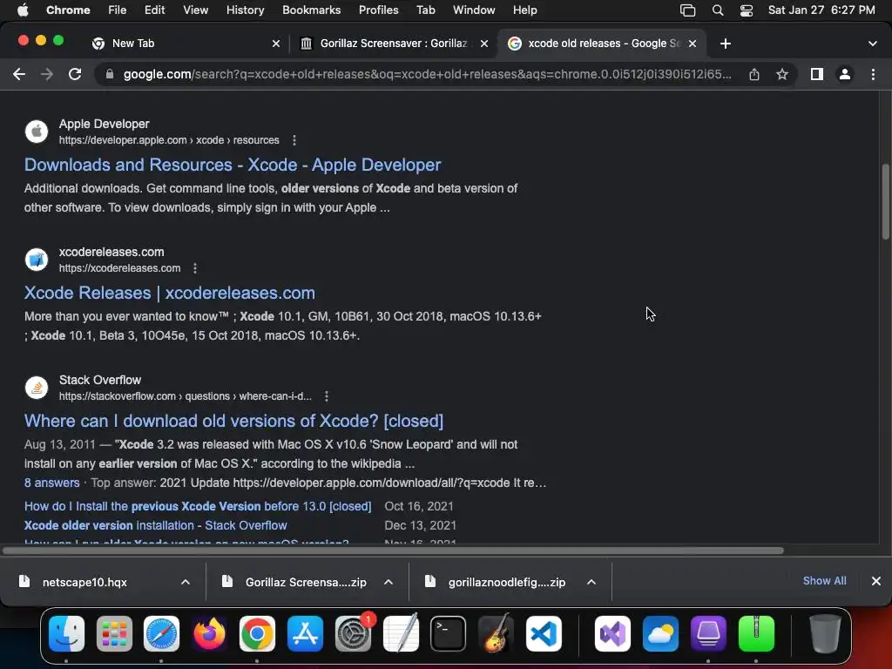This screenshot has height=669, width=892.
Task: Open How do I install previous Xcode Version link
Action: [198, 506]
